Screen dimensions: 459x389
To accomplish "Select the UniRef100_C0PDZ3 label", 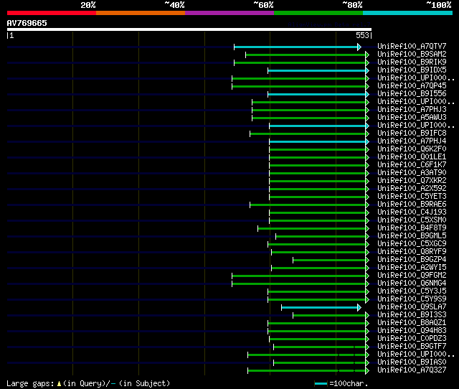I will (x=412, y=339).
